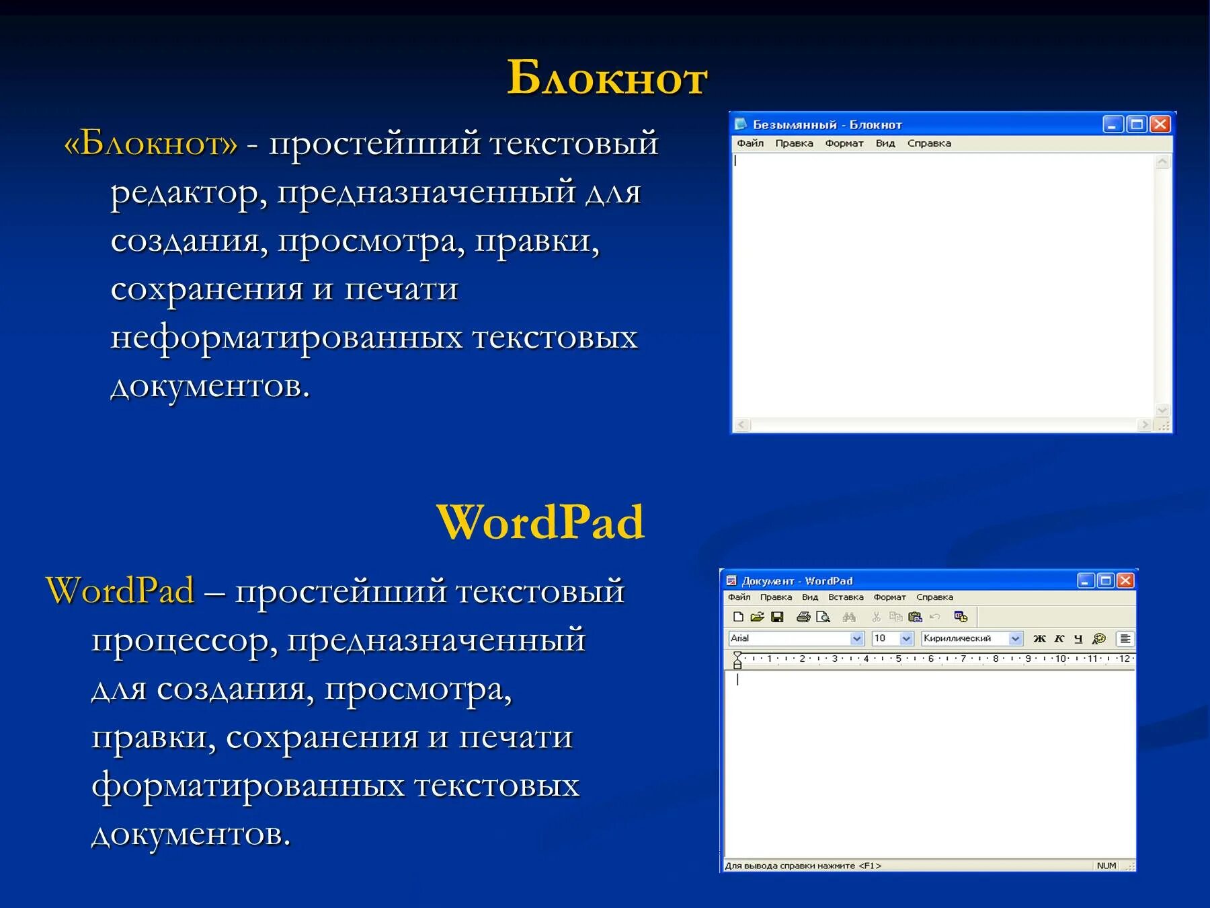Image resolution: width=1210 pixels, height=908 pixels.
Task: Click the New document icon in WordPad
Action: click(x=738, y=617)
